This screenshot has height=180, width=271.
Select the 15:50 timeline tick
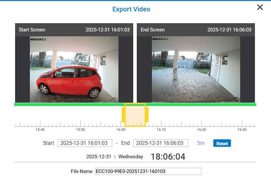coord(81,129)
